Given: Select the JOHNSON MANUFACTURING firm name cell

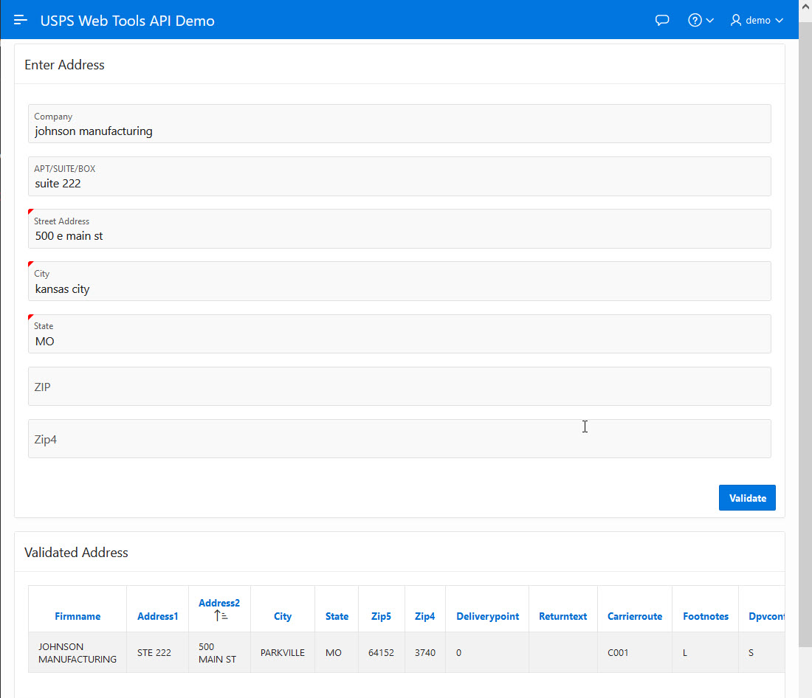Looking at the screenshot, I should click(x=78, y=652).
